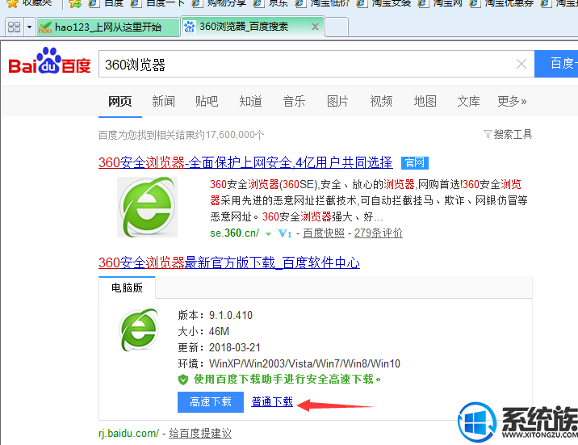Click the result count 17,600,000个 text
This screenshot has width=578, height=445.
coord(181,135)
